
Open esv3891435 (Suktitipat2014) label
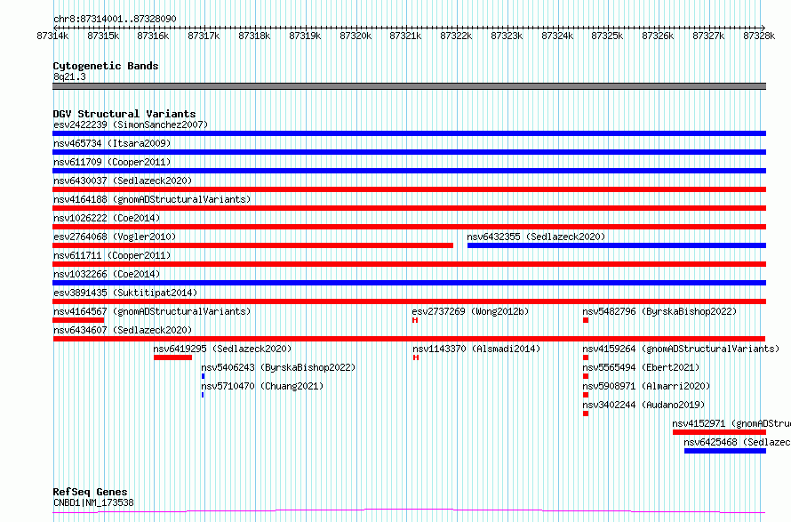[x=125, y=293]
